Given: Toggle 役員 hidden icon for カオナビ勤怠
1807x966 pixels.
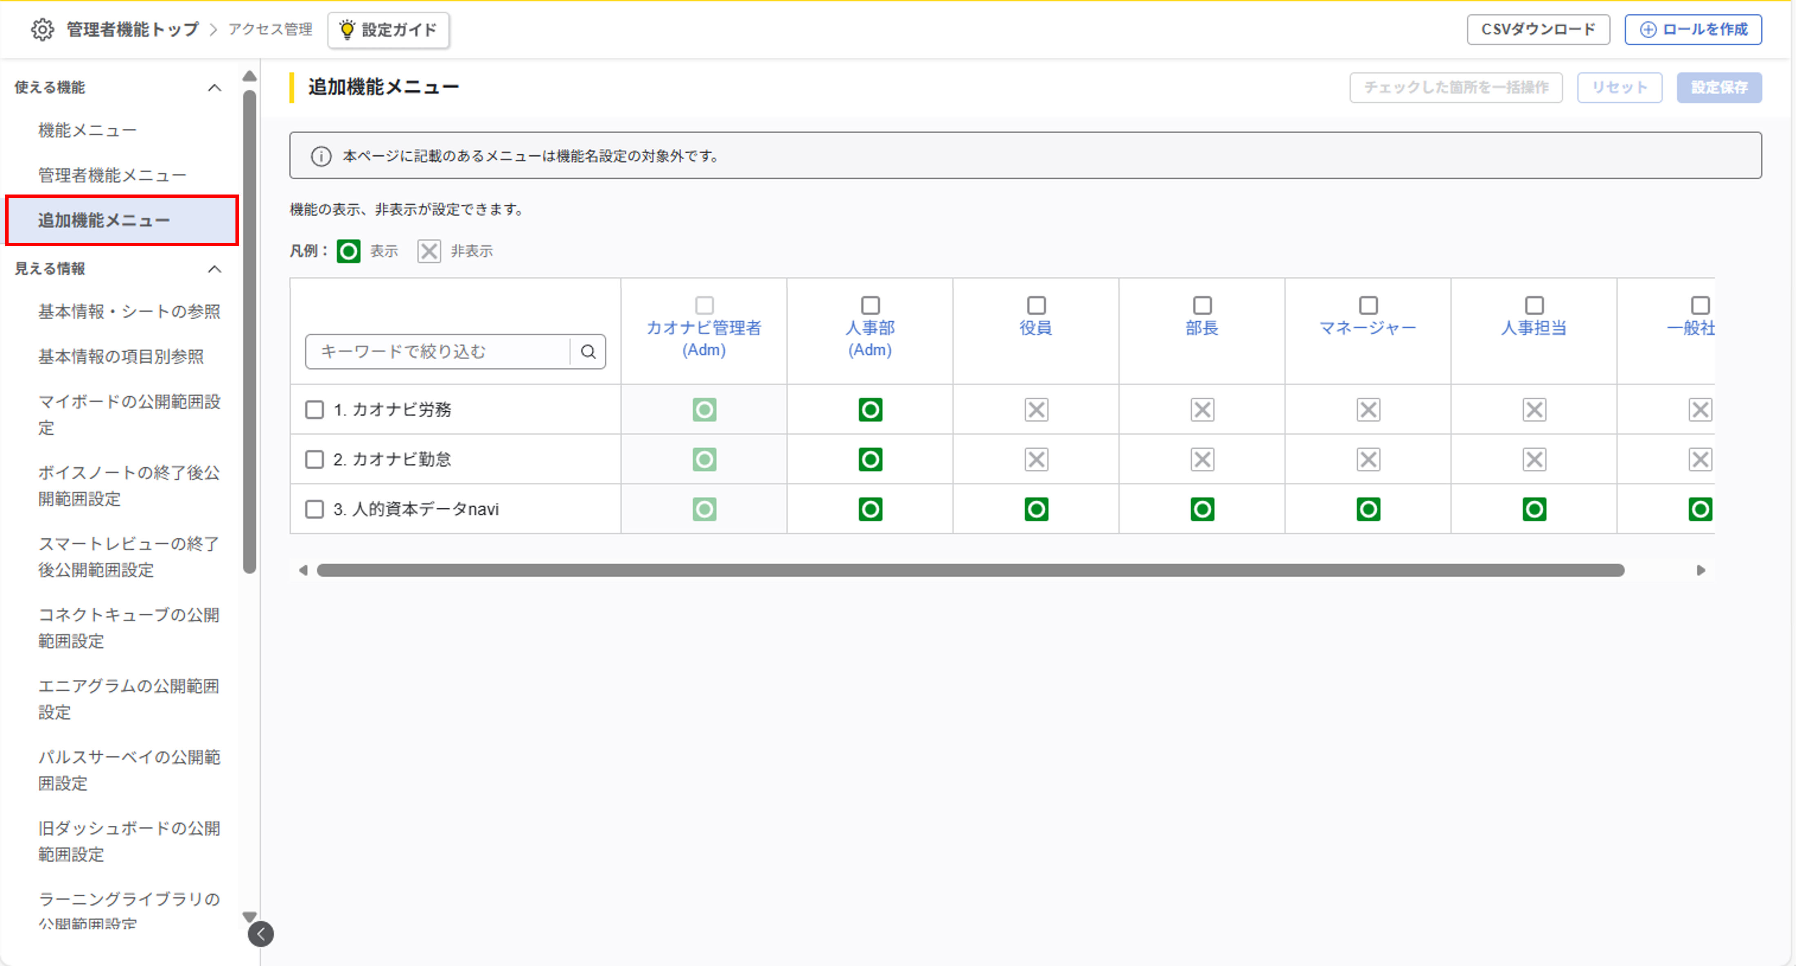Looking at the screenshot, I should [x=1036, y=459].
